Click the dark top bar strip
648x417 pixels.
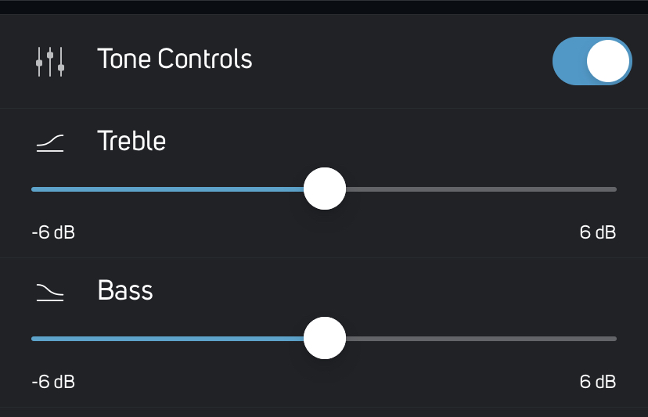[x=324, y=7]
